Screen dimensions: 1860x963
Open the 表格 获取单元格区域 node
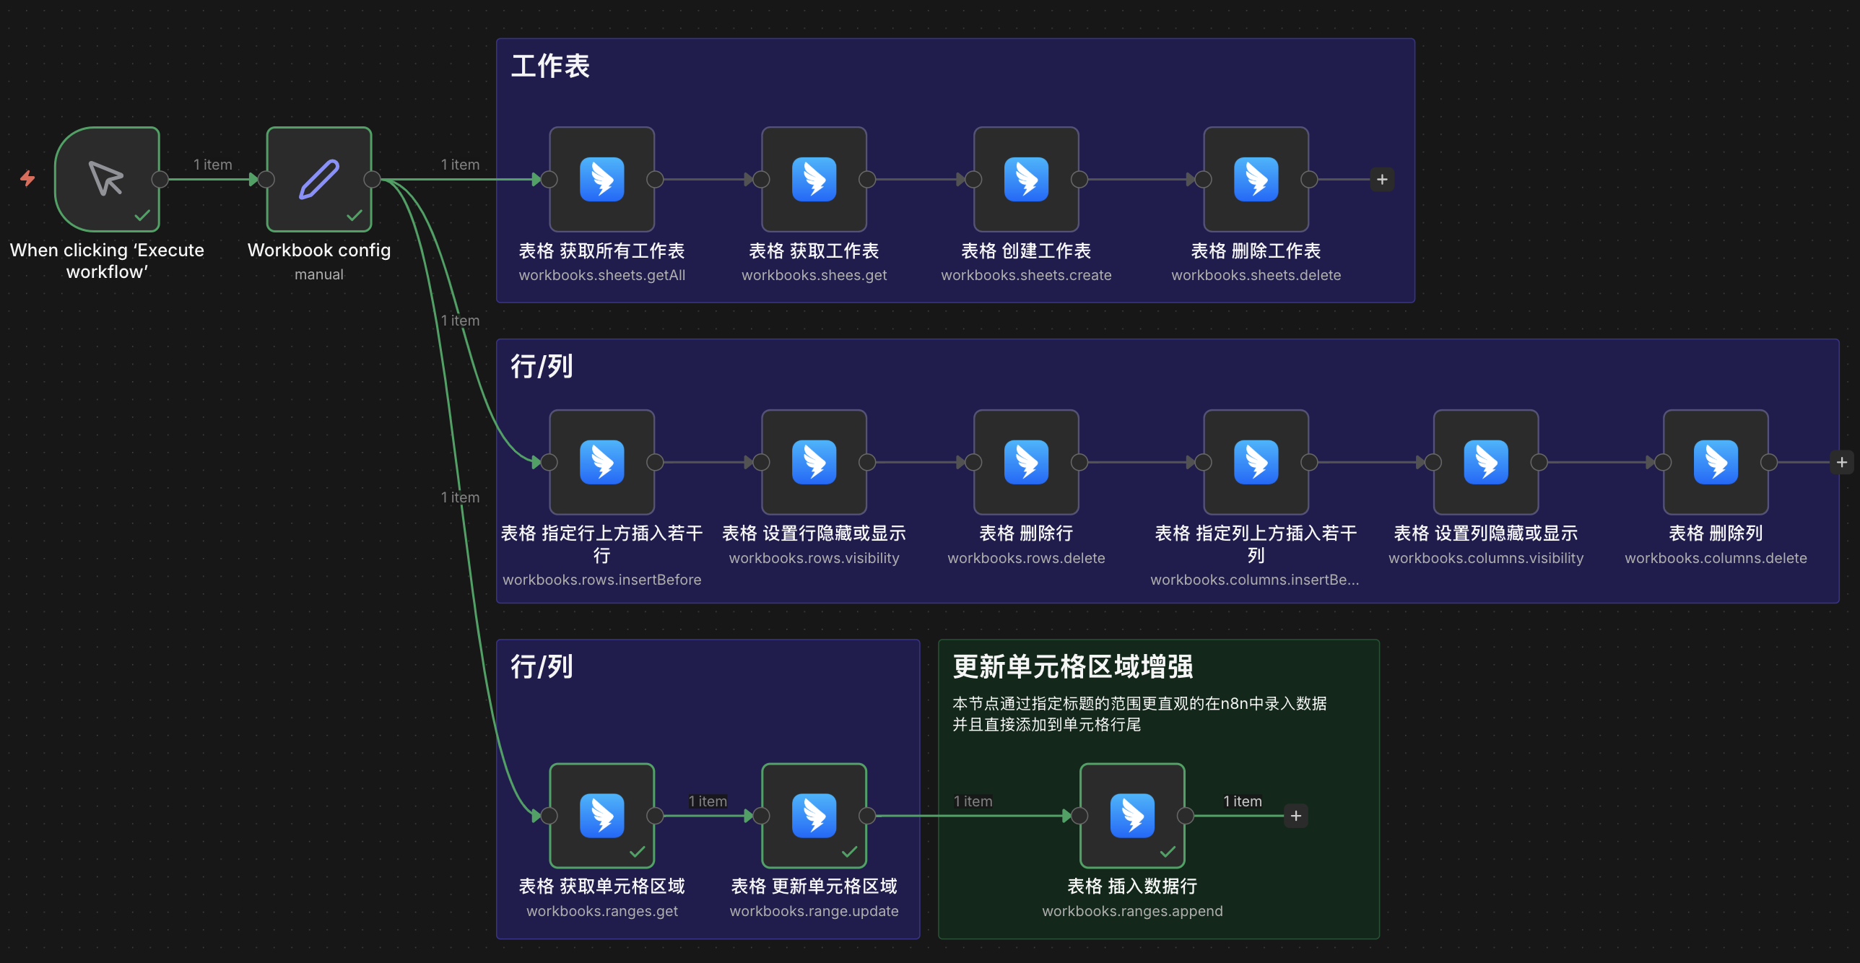point(602,816)
